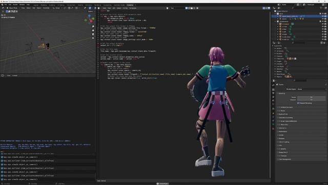
Task: Open the text editor Format menu
Action: pyautogui.click(x=125, y=8)
